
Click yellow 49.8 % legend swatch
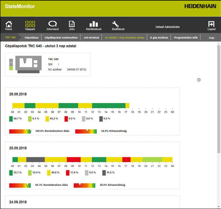(49, 173)
